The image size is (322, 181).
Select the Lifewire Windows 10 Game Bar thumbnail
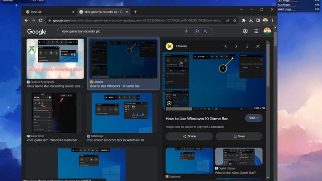123,59
